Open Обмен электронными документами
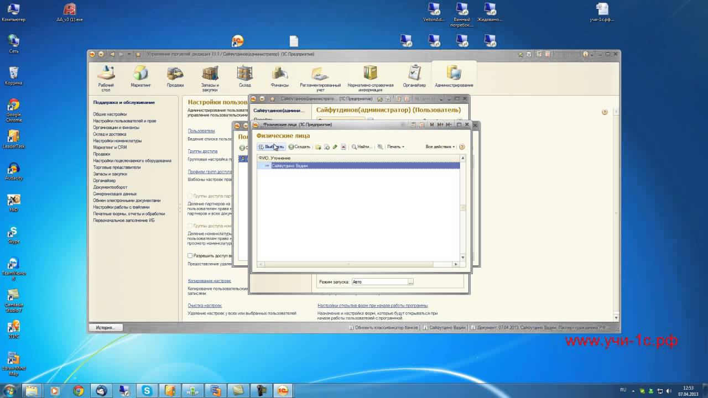 pyautogui.click(x=127, y=201)
